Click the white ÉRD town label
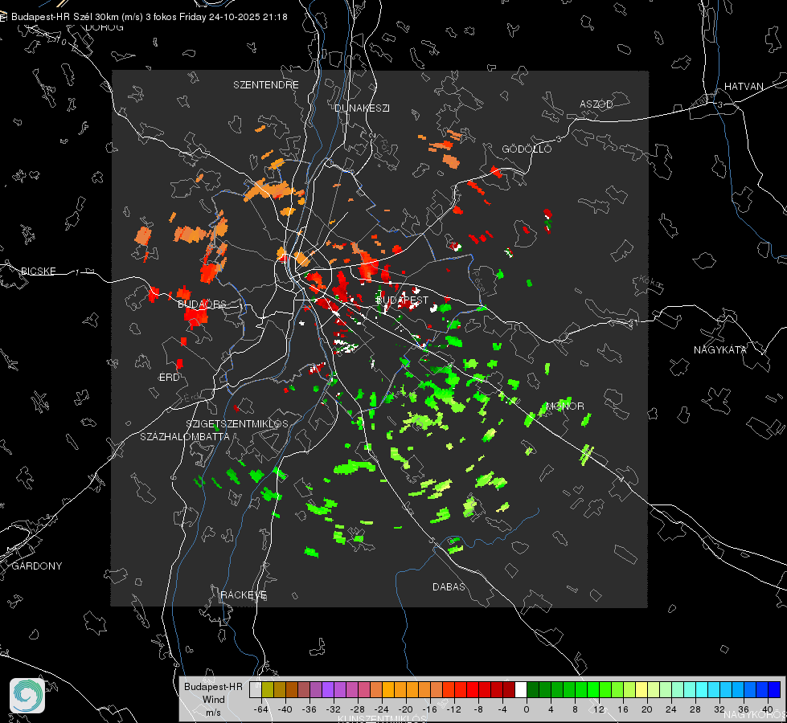The width and height of the screenshot is (787, 723). pos(169,378)
